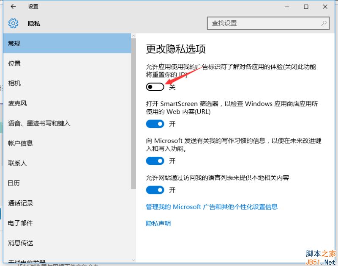Focus the 查找设置 search box

pyautogui.click(x=268, y=23)
